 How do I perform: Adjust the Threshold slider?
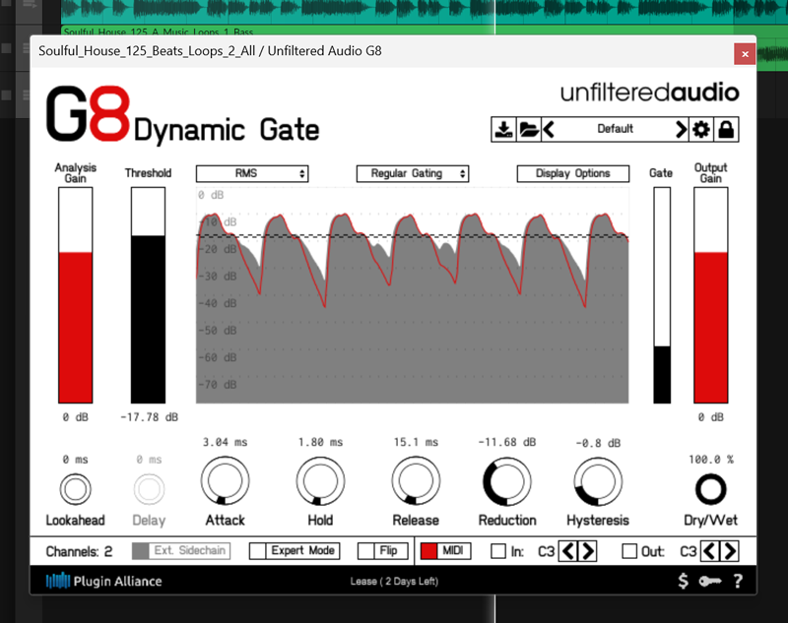click(x=149, y=295)
